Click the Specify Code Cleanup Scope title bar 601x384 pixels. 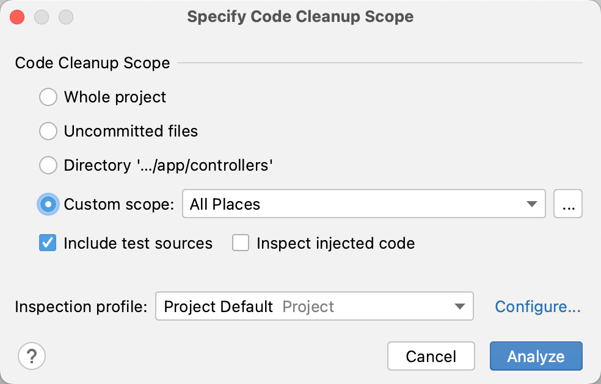(300, 16)
